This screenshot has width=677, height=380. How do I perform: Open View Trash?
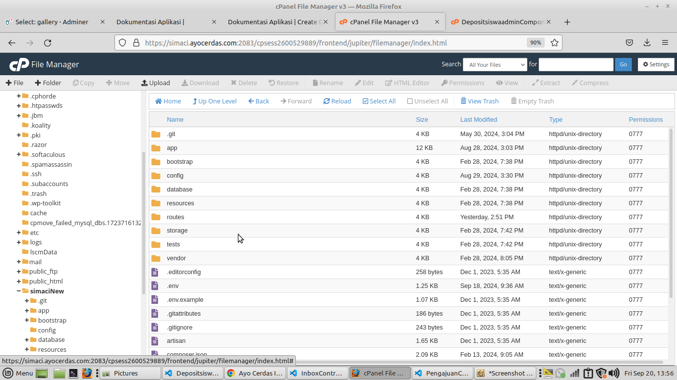coord(479,101)
